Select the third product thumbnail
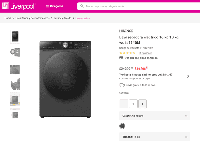 coord(15,69)
